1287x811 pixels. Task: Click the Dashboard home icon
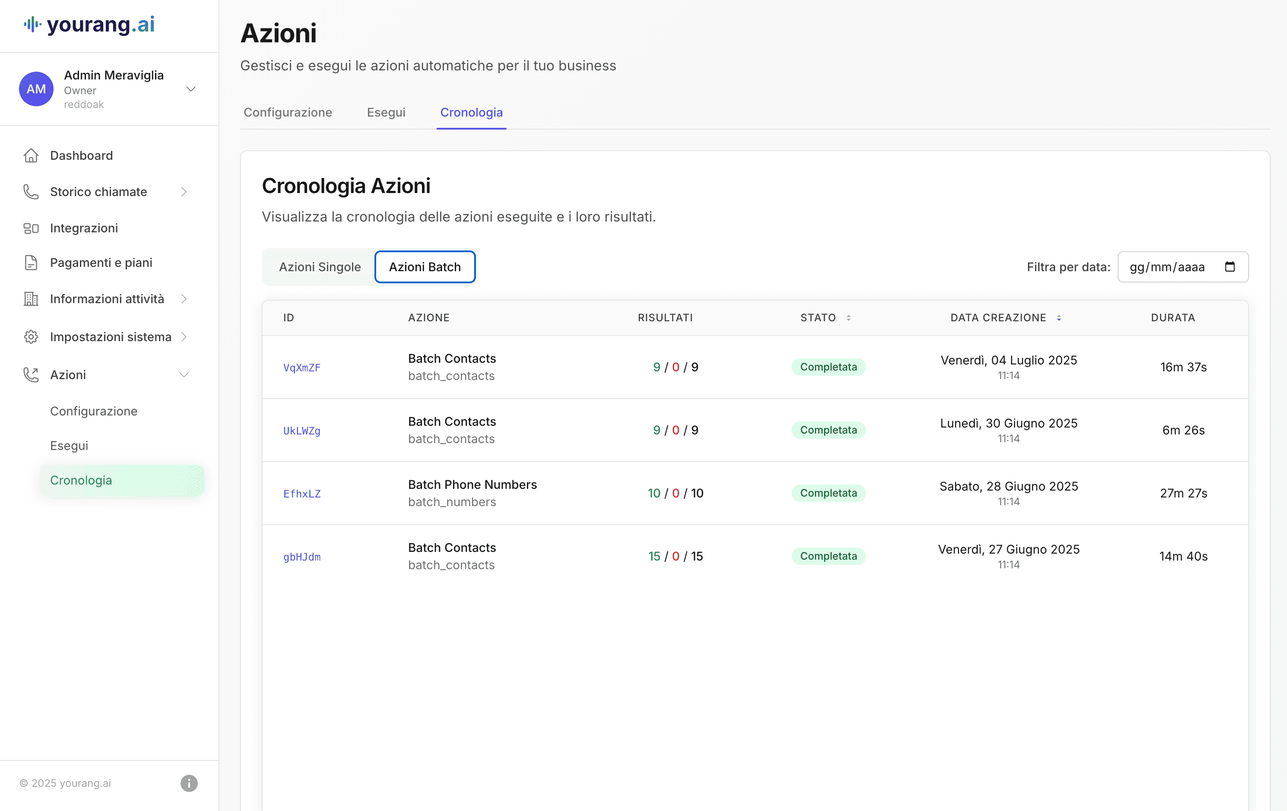pos(31,155)
